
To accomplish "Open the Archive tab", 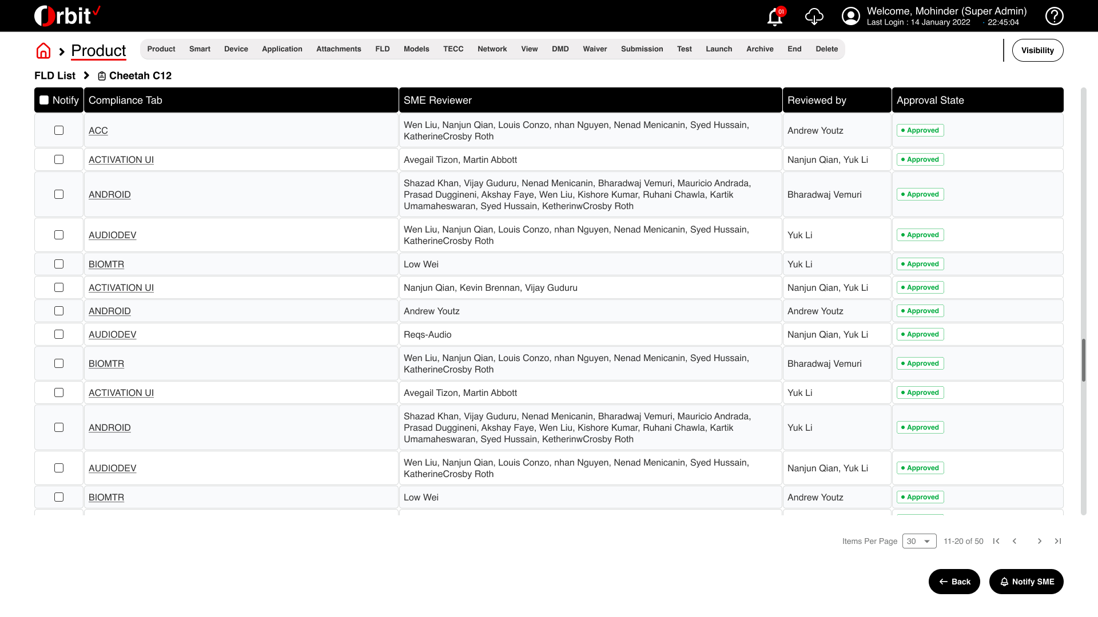I will point(760,49).
